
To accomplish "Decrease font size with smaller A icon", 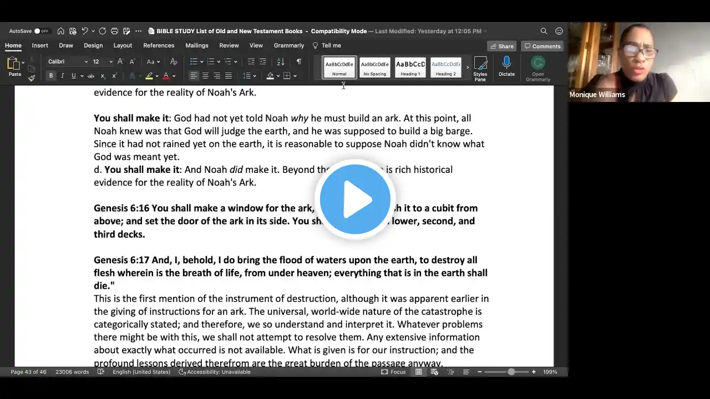I will (x=132, y=62).
